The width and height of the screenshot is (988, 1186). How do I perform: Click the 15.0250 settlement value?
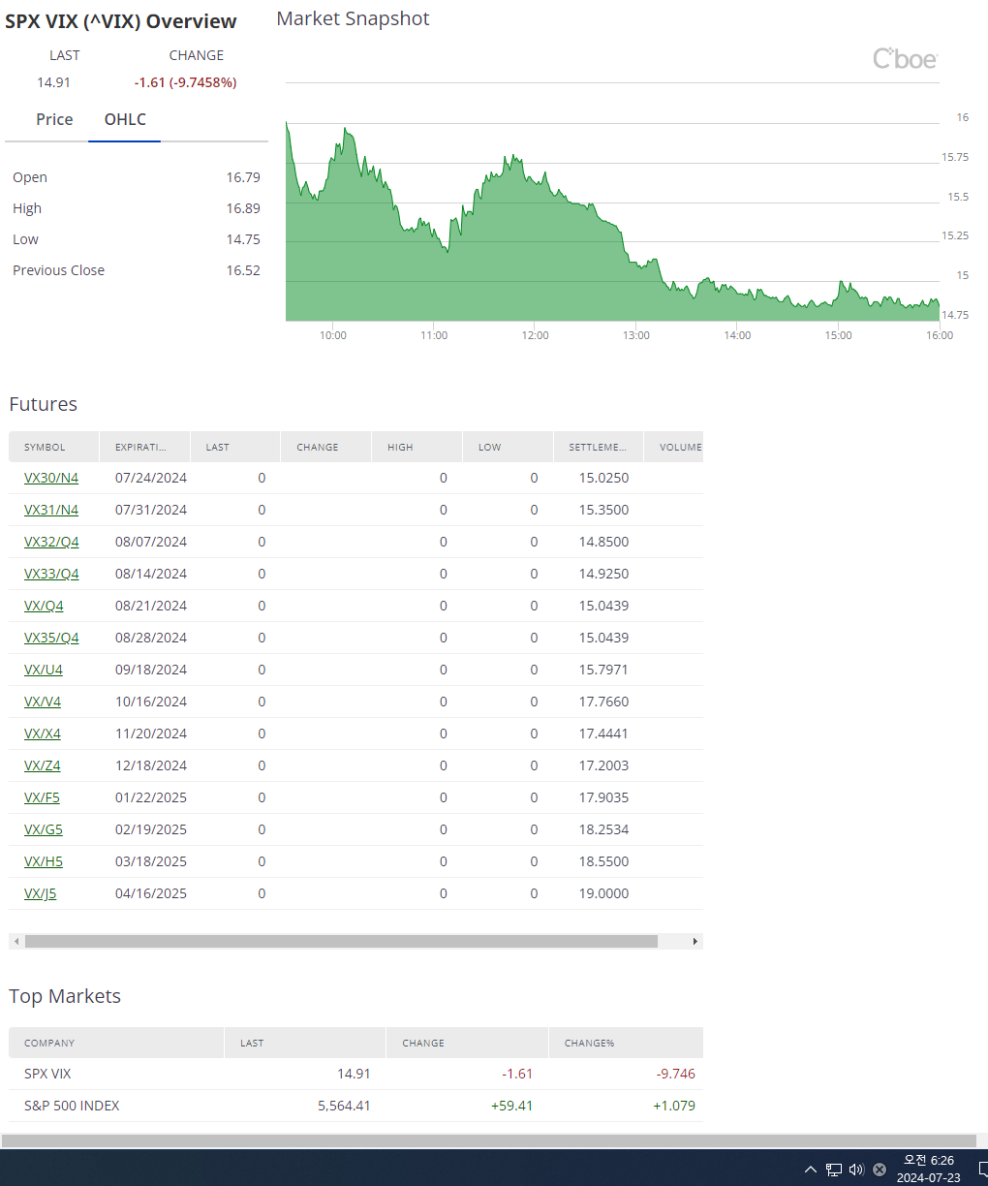[603, 478]
